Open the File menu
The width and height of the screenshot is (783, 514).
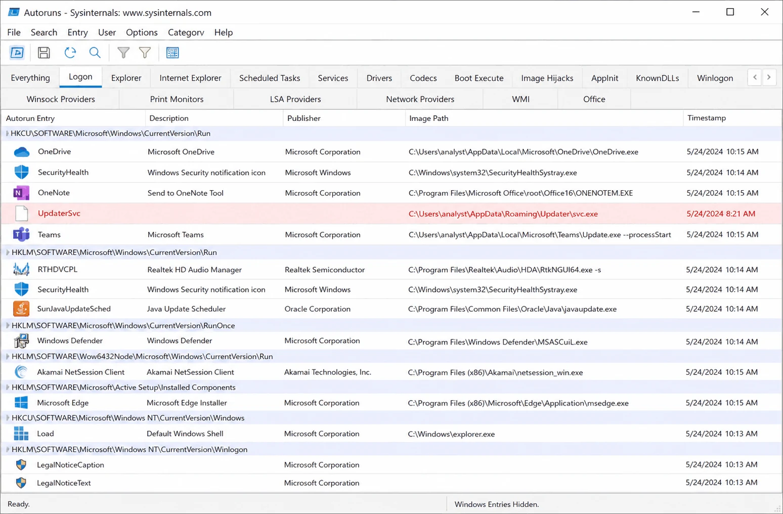pyautogui.click(x=14, y=32)
